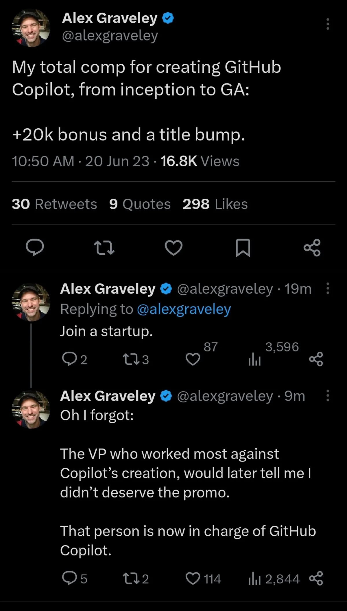Like the "Oh I forgot" reply

193,579
